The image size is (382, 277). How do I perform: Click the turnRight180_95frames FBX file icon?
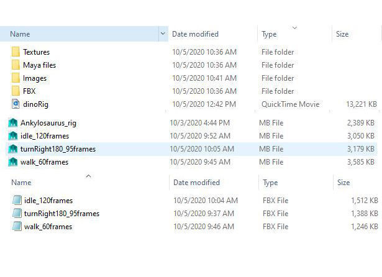[x=17, y=214]
